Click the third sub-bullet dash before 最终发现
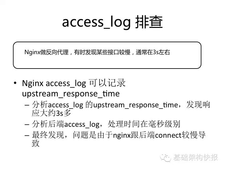The width and height of the screenshot is (225, 169). (x=27, y=136)
